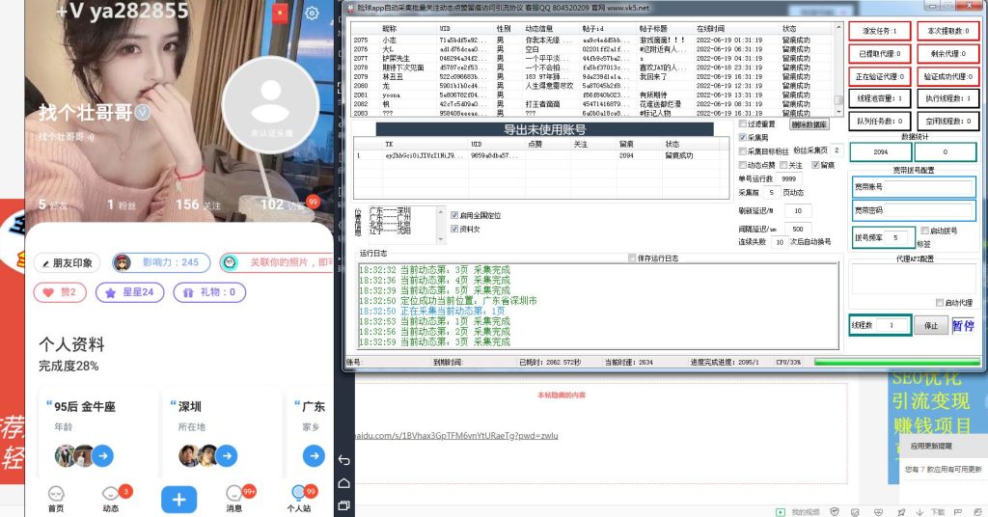Check the 过滤重复 option
Screen dimensions: 988x517
click(x=742, y=124)
